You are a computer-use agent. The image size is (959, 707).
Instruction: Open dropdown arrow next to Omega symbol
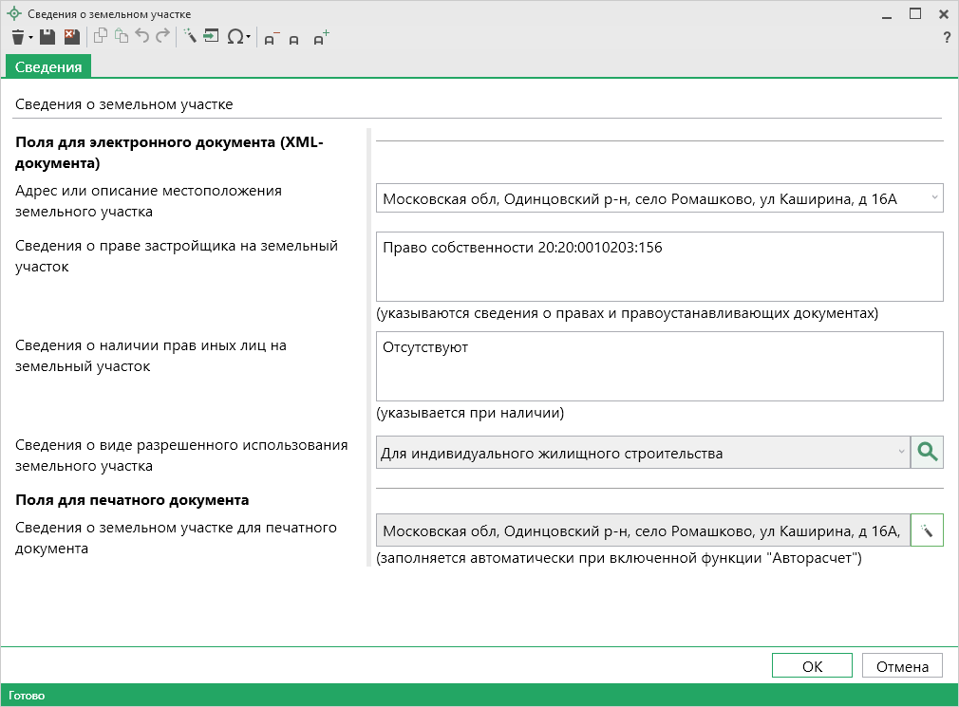(x=249, y=38)
